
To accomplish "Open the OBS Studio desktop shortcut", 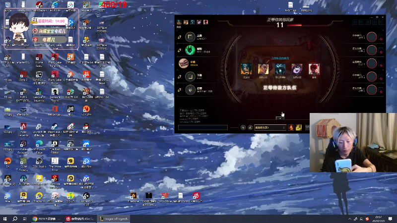I will (x=39, y=163).
